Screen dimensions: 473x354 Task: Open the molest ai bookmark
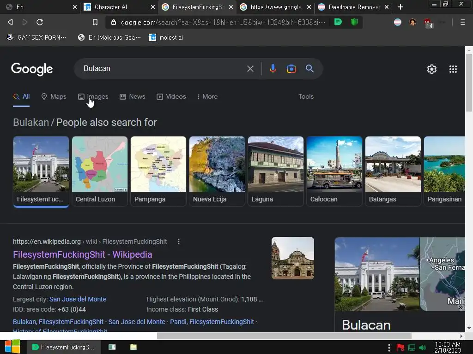coord(166,38)
